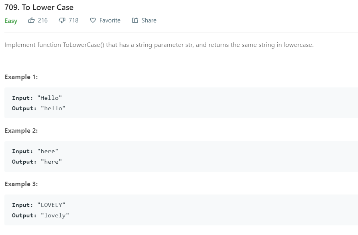Image resolution: width=358 pixels, height=235 pixels.
Task: Add problem via the Favorite label
Action: coord(110,20)
